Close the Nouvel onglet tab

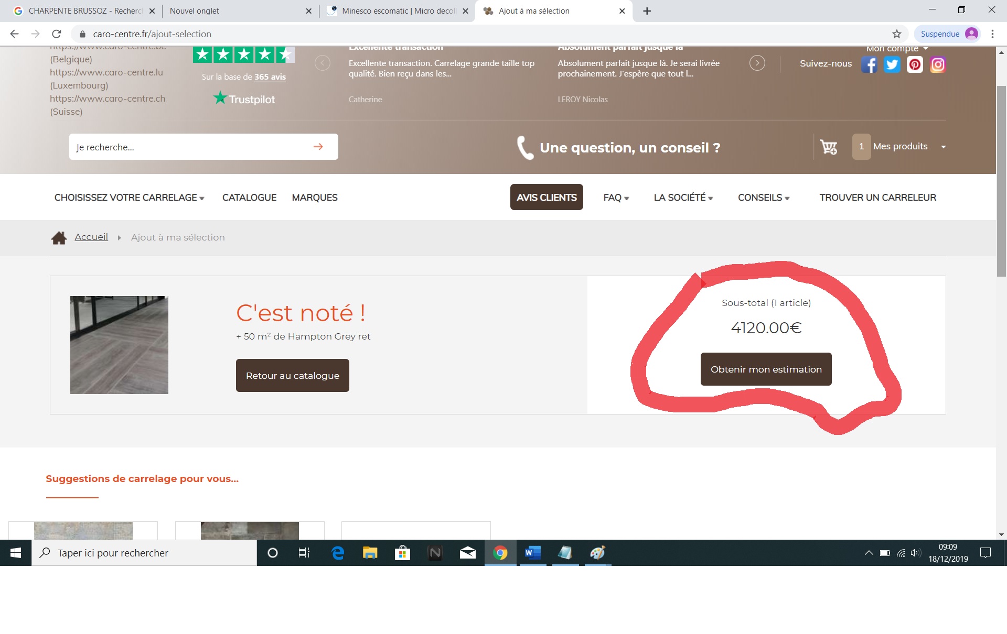tap(308, 11)
